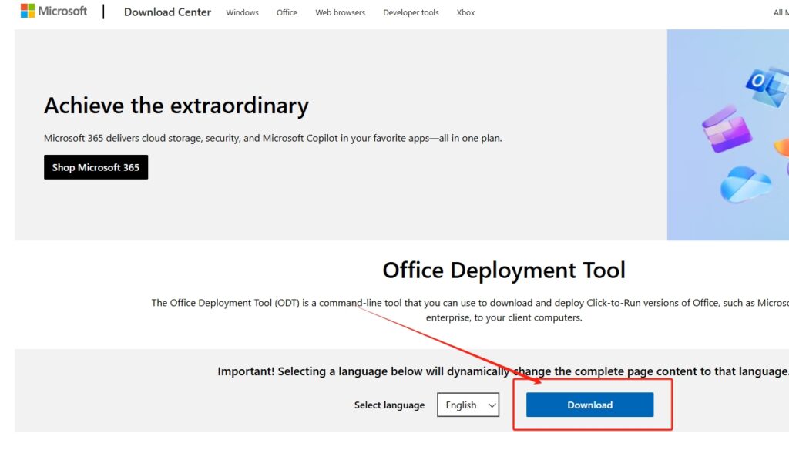The width and height of the screenshot is (789, 450).
Task: Select Xbox in the top navigation bar
Action: [x=465, y=13]
